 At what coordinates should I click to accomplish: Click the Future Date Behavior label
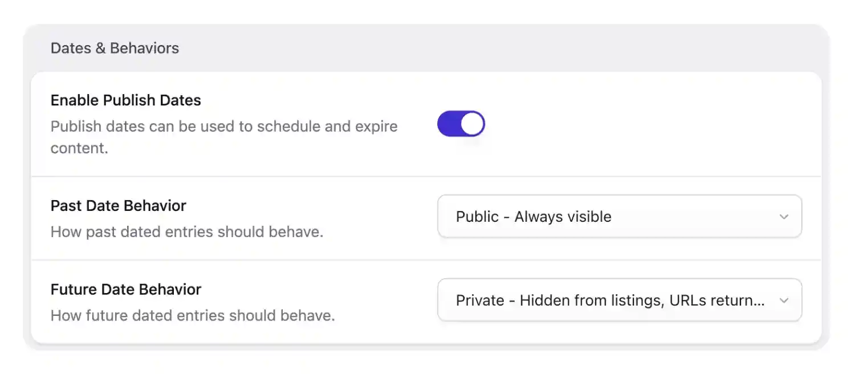point(125,290)
